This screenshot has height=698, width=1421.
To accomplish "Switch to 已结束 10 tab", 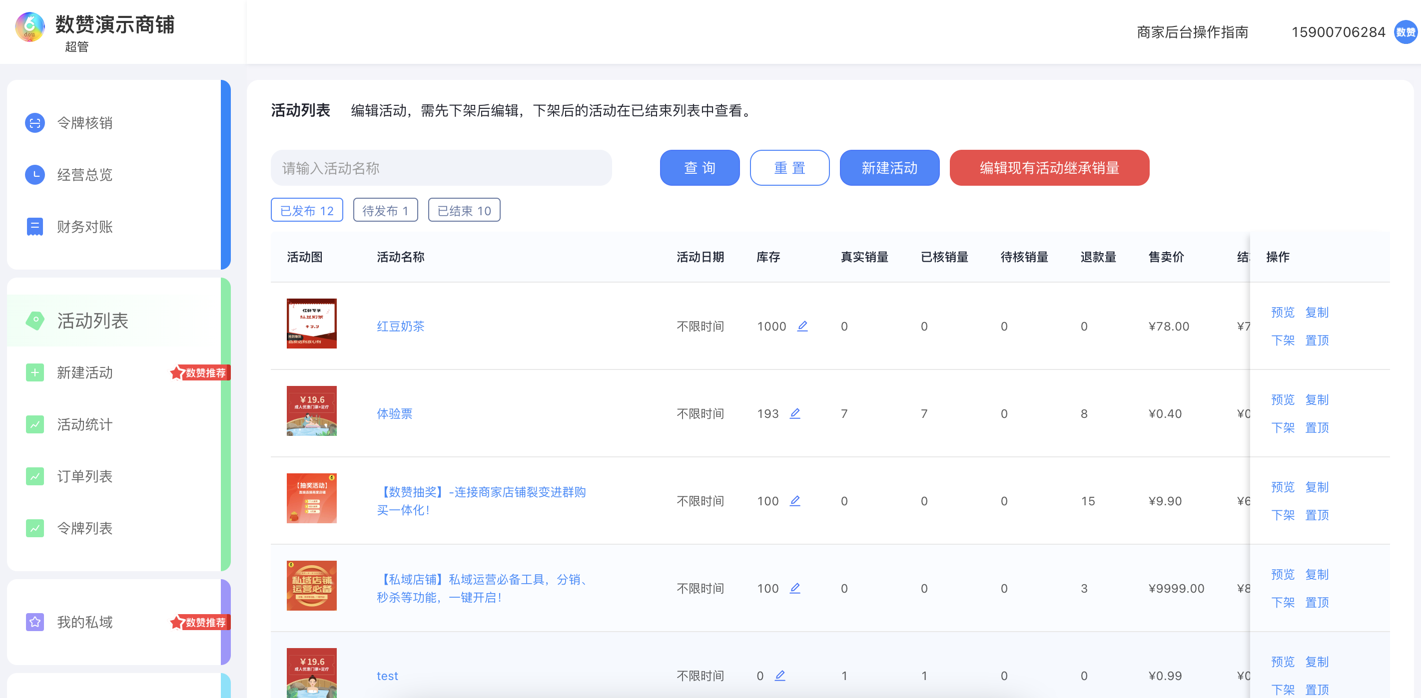I will pos(464,210).
